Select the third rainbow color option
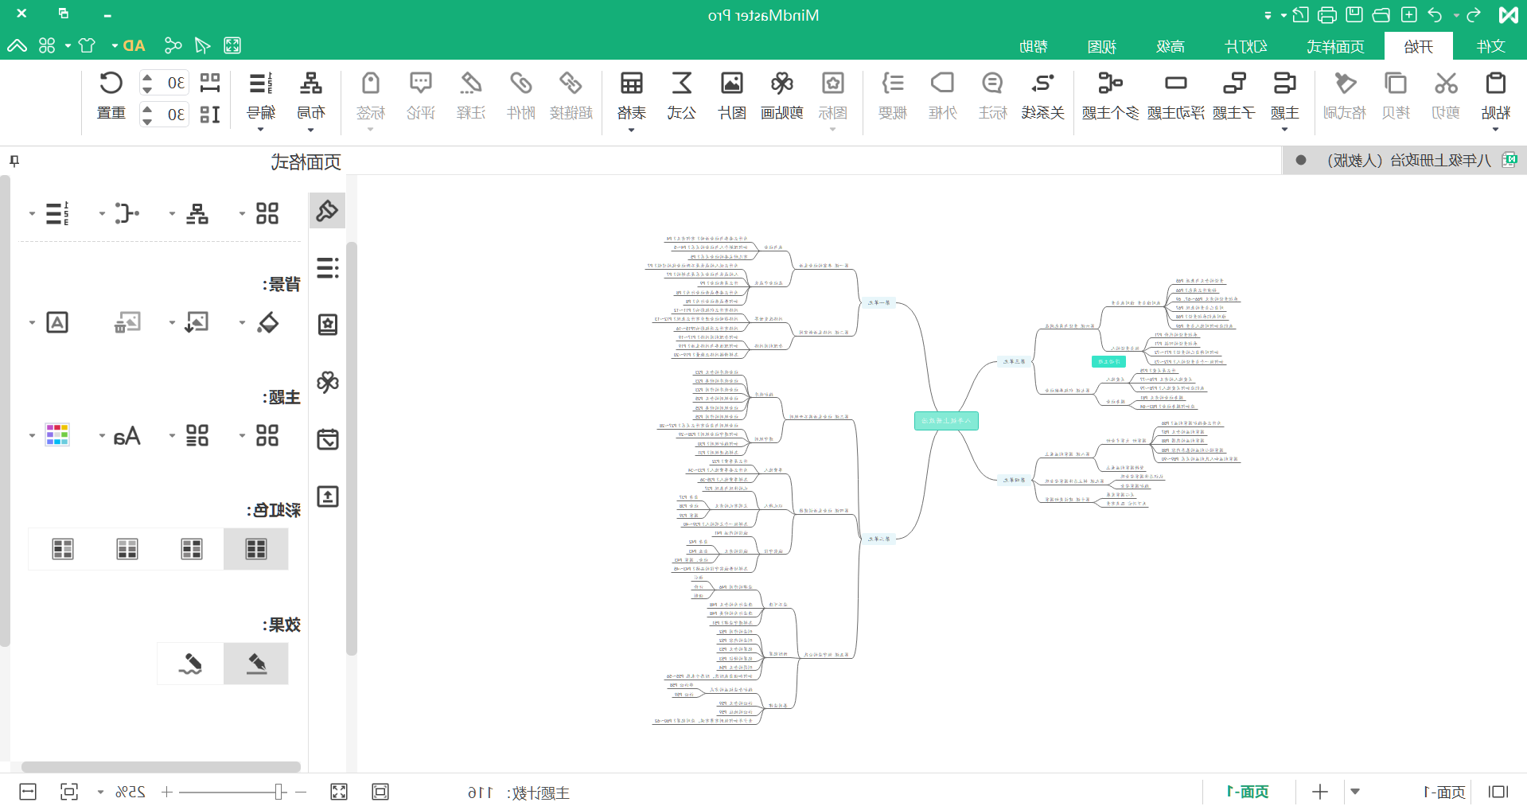This screenshot has width=1527, height=810. 127,549
